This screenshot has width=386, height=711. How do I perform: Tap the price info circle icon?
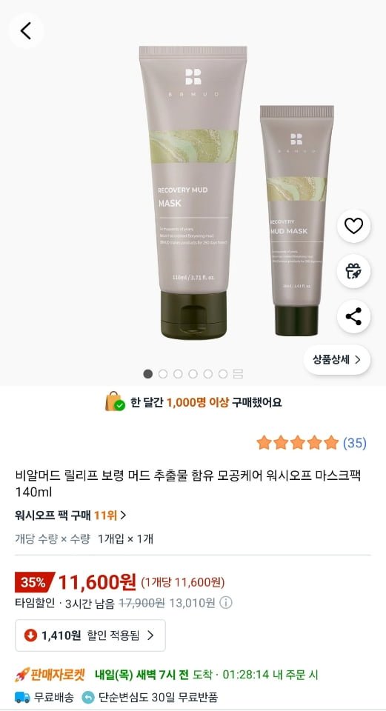tap(226, 603)
